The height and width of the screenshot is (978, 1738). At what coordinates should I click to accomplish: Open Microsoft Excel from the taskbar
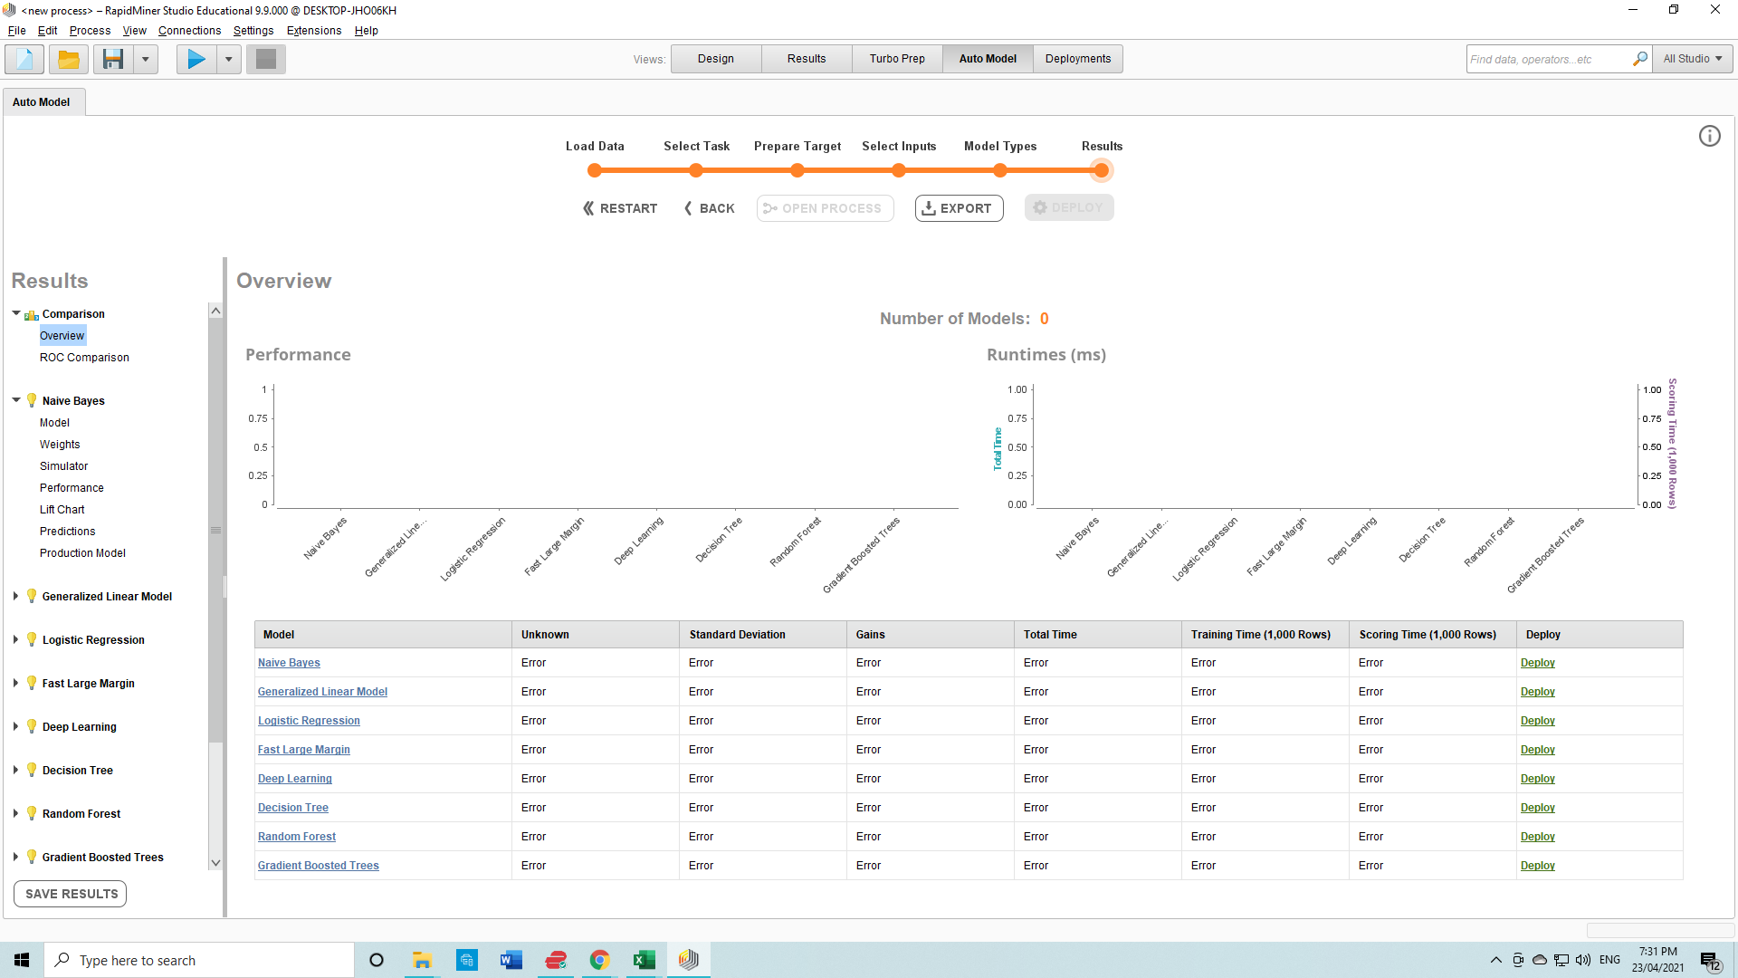pos(644,960)
